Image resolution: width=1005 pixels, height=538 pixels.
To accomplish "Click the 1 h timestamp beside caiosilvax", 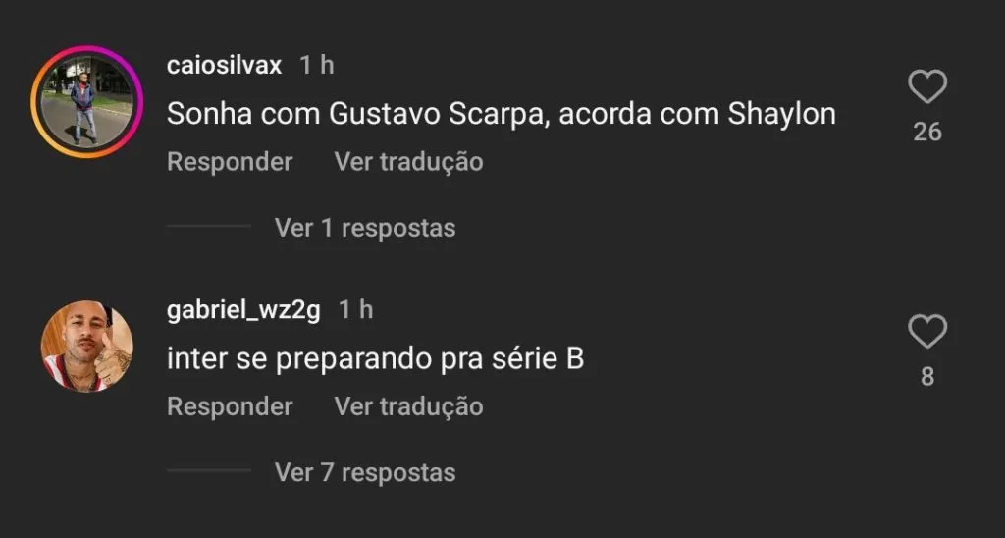I will (x=317, y=65).
